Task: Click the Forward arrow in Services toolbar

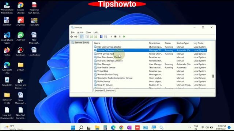Action: [76, 36]
